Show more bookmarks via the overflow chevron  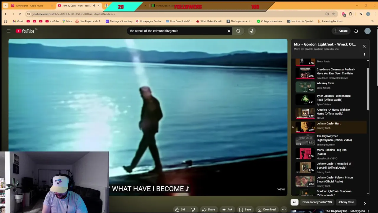pyautogui.click(x=372, y=21)
